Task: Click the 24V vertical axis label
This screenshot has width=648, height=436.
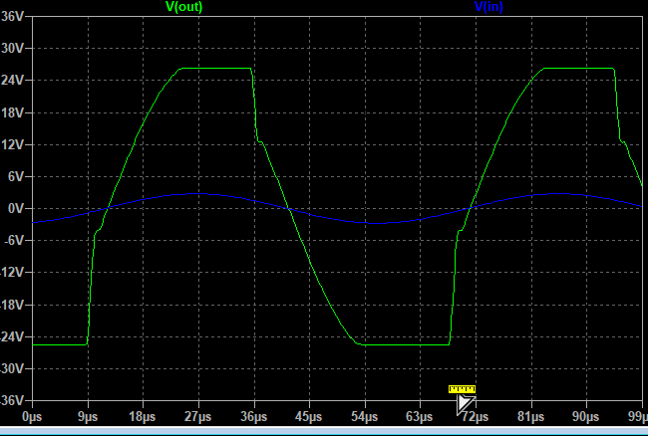Action: 12,80
